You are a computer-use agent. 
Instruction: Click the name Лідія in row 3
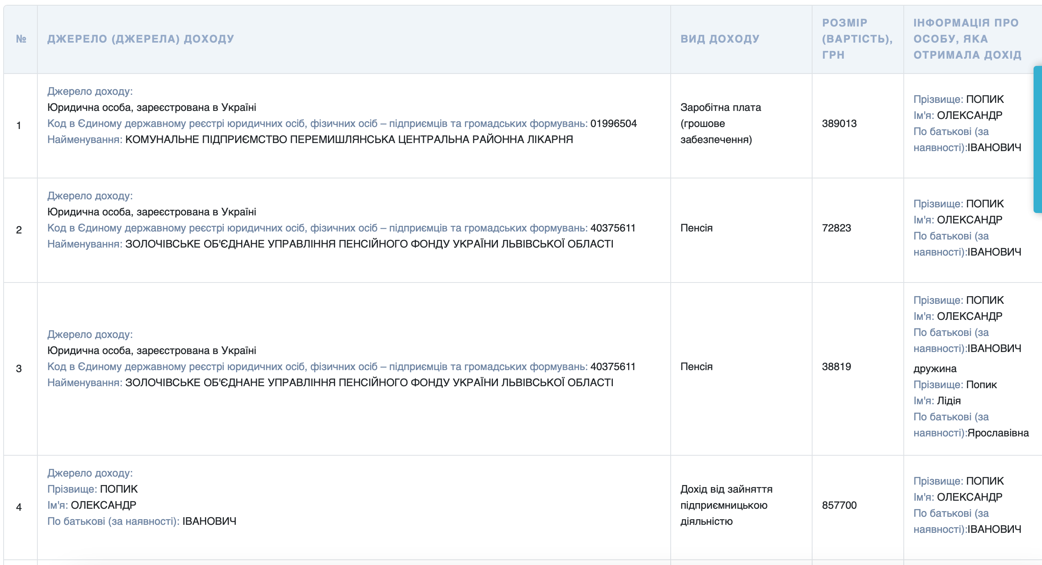pyautogui.click(x=948, y=401)
